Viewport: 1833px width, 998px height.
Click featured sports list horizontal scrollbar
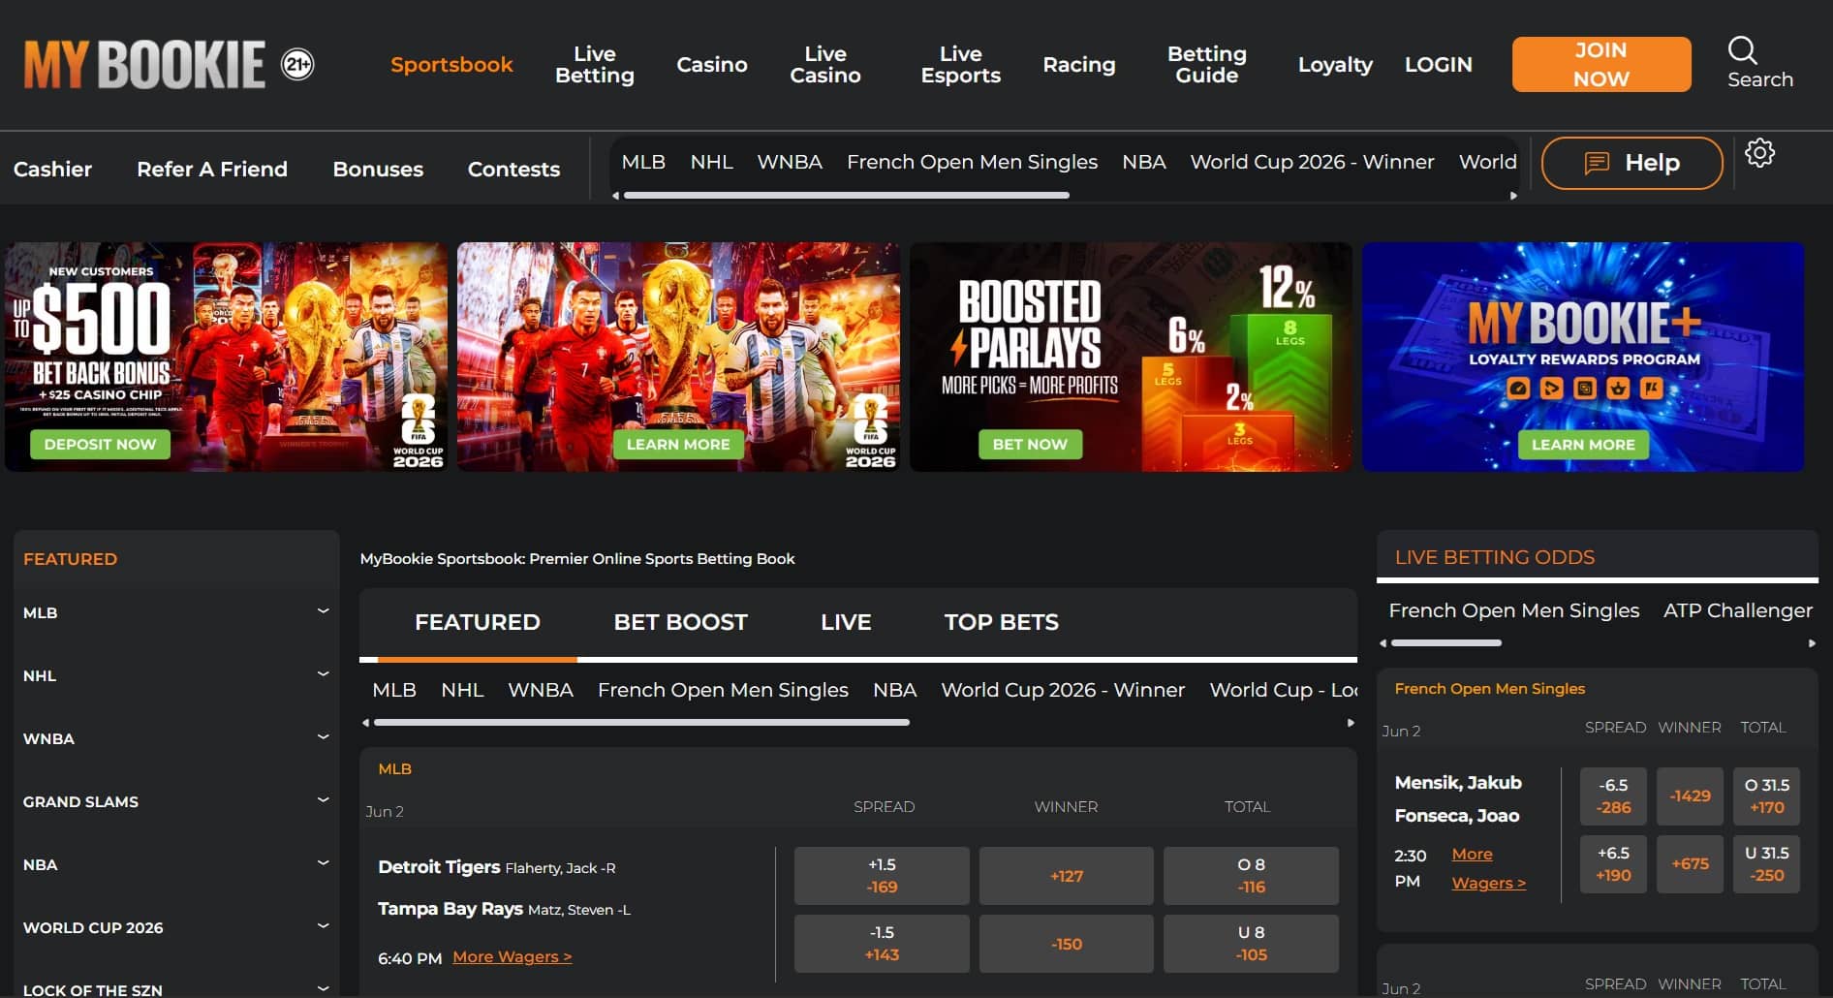coord(641,722)
